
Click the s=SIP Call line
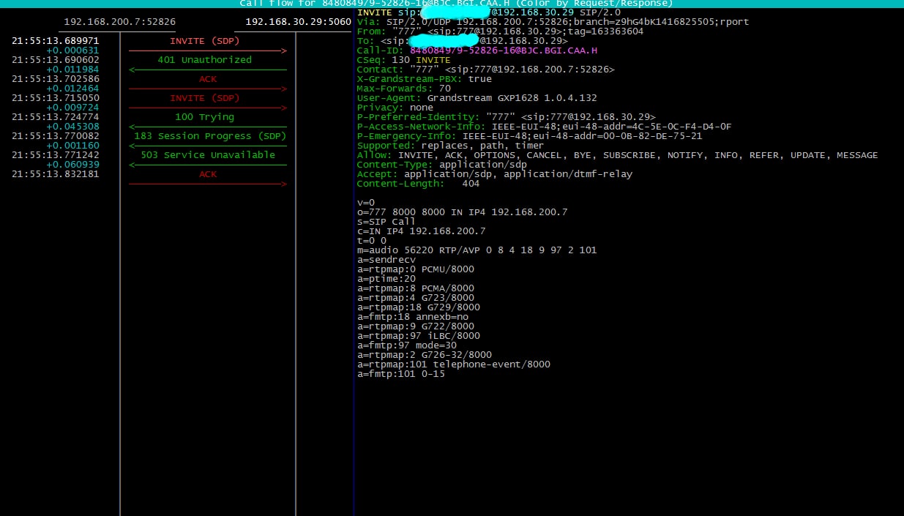pos(386,222)
